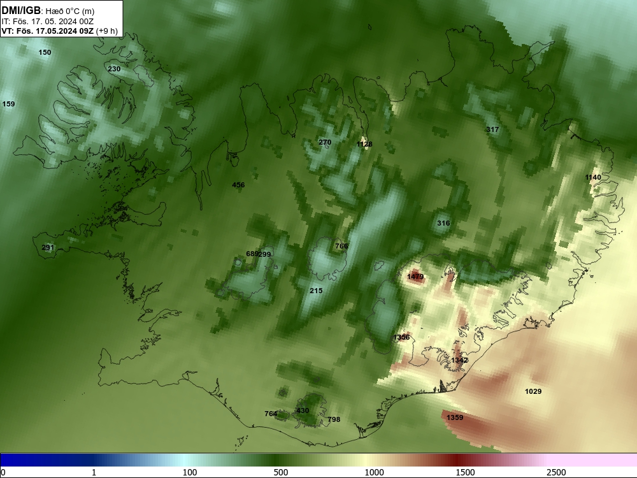637x478 pixels.
Task: Click the DMI/IGB title text
Action: (21, 11)
